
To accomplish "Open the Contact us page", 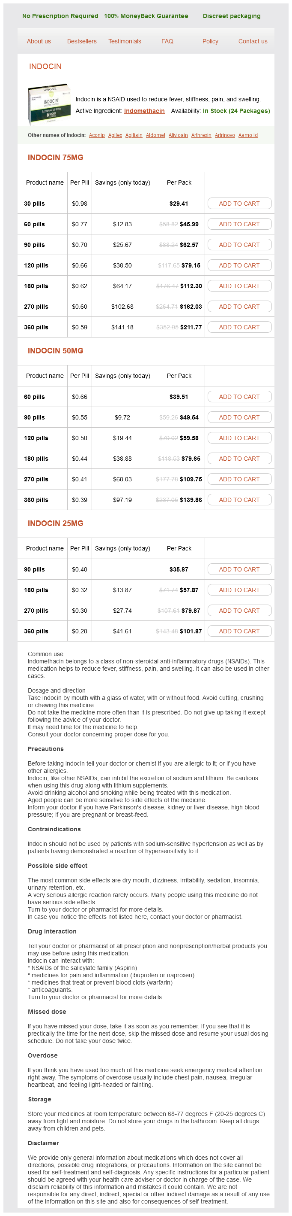I will [253, 42].
